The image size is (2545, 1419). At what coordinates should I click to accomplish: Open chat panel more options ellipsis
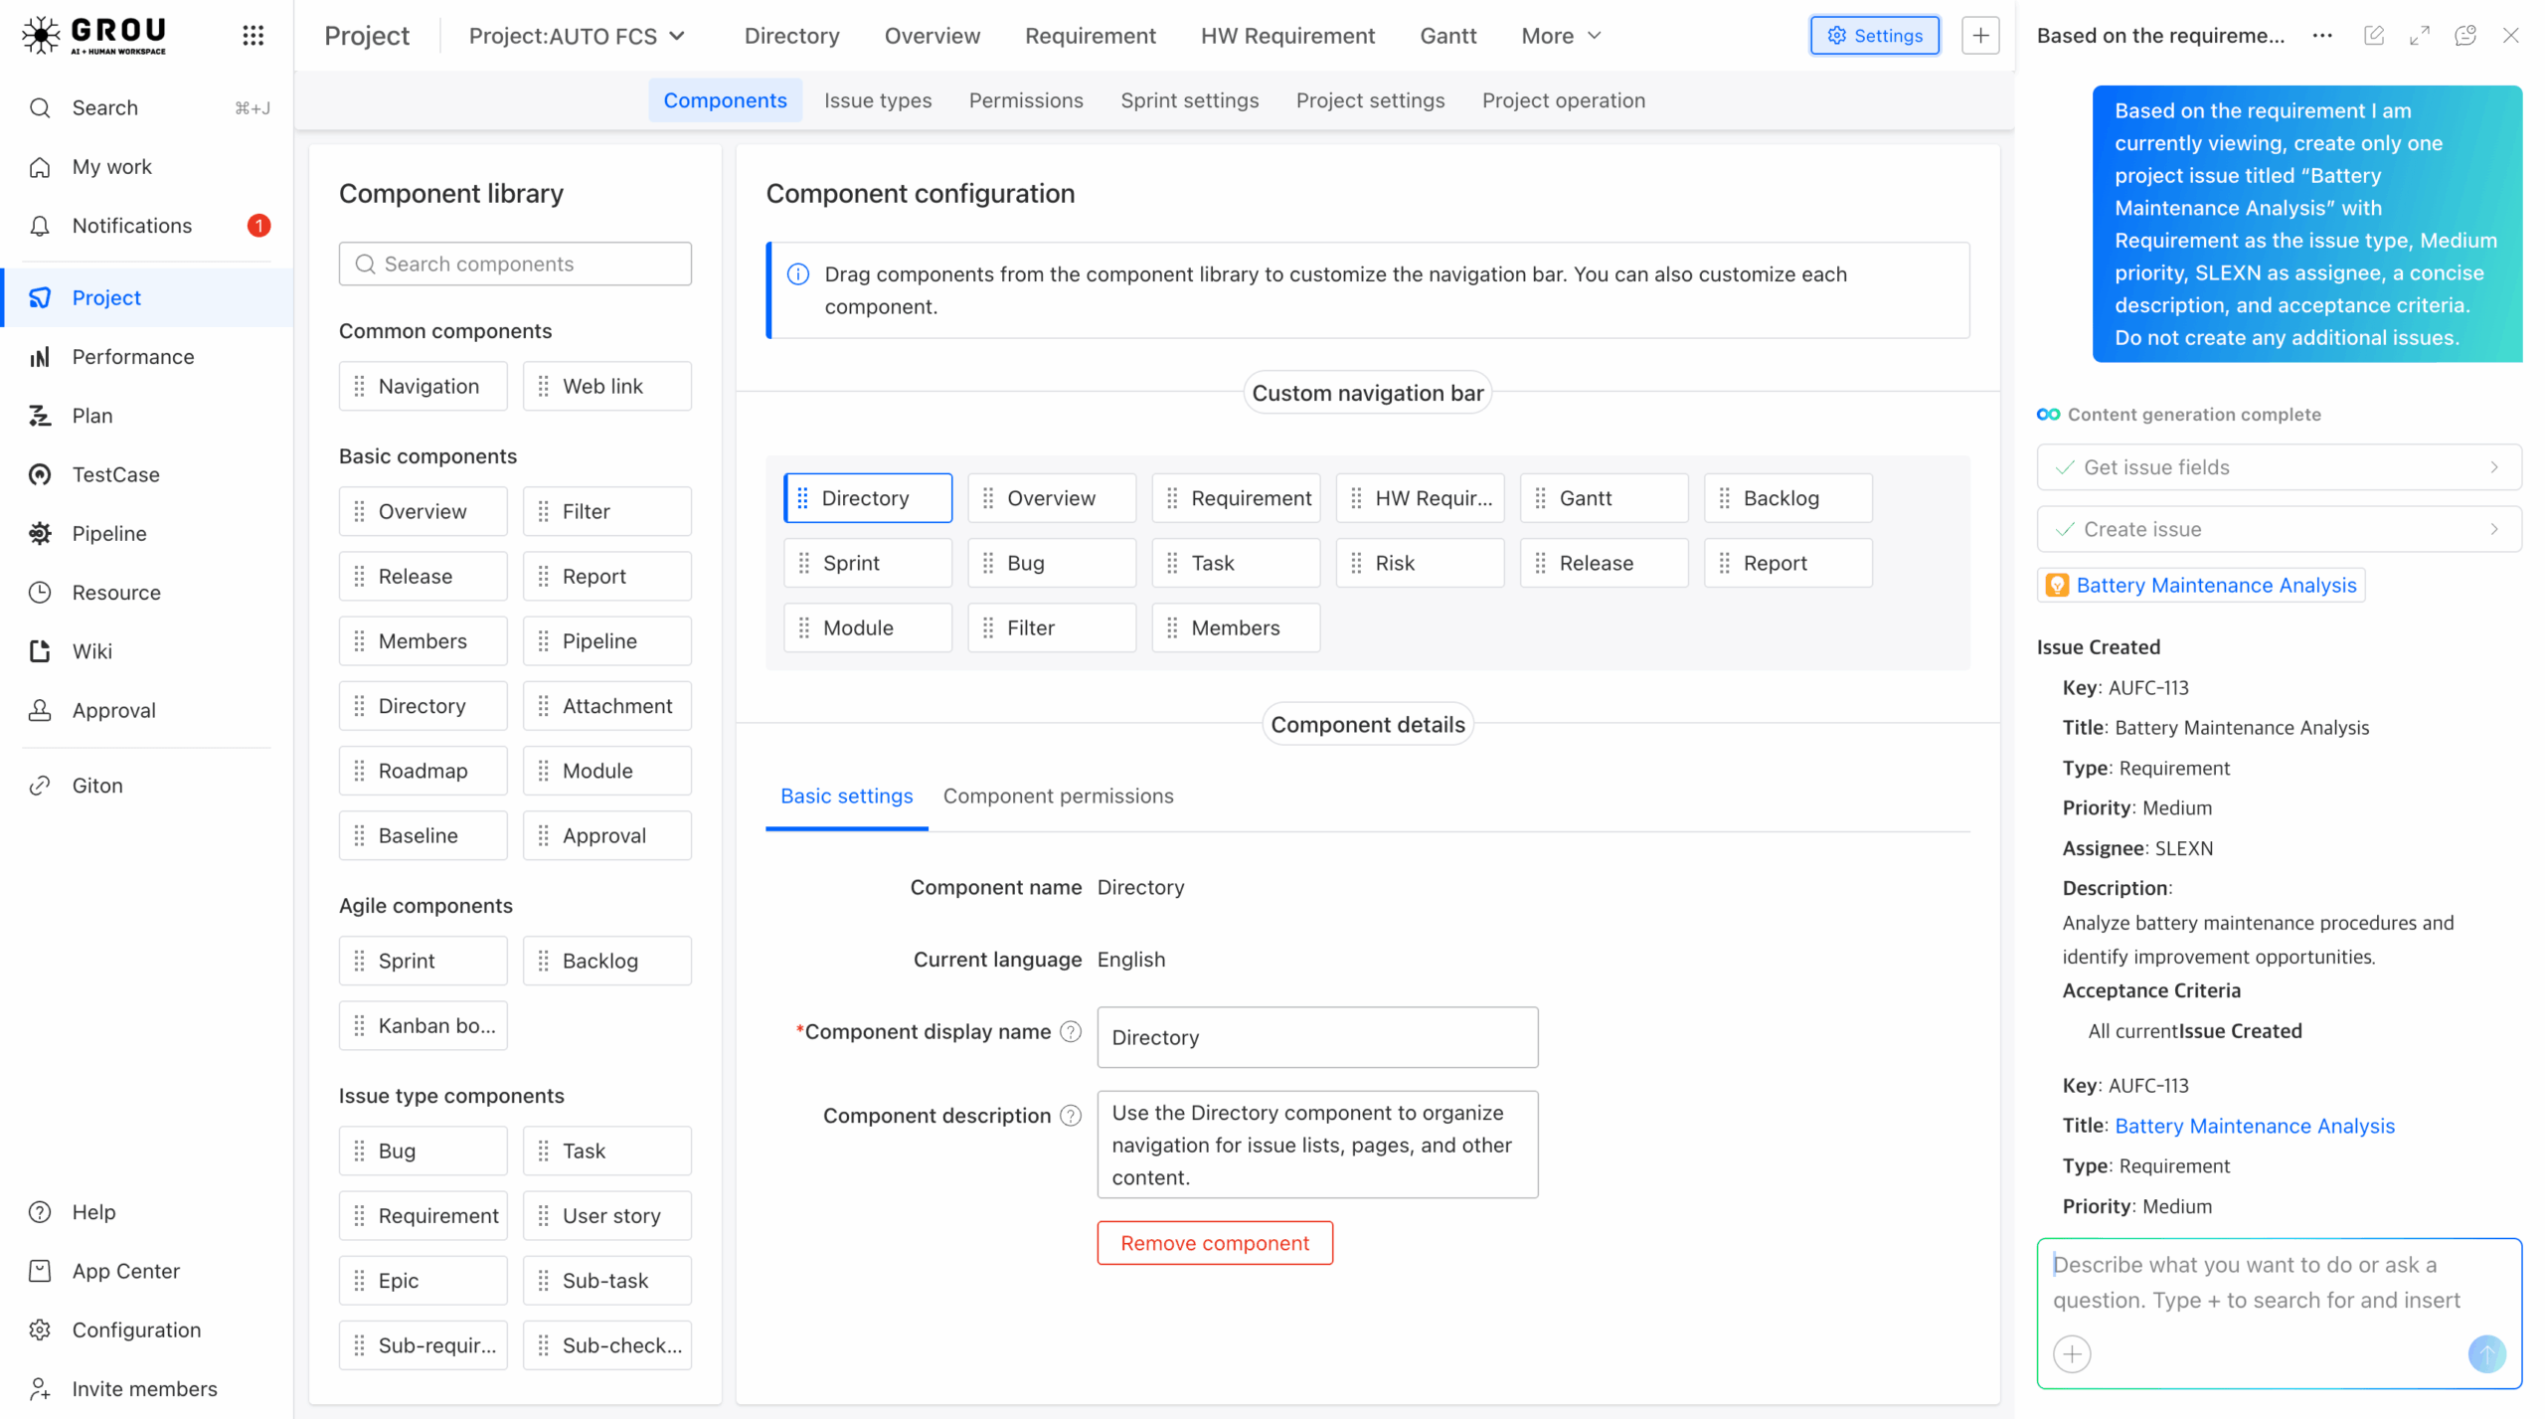pos(2322,36)
